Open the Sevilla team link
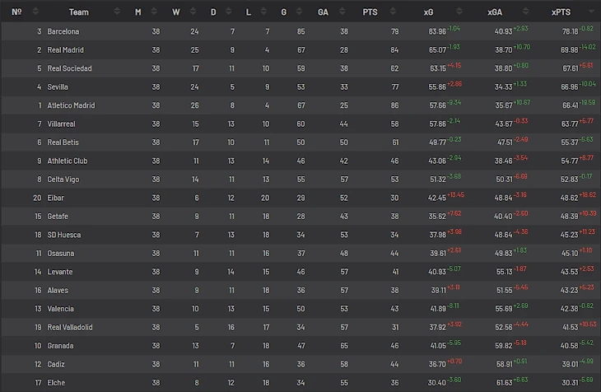This screenshot has width=601, height=392. [58, 87]
